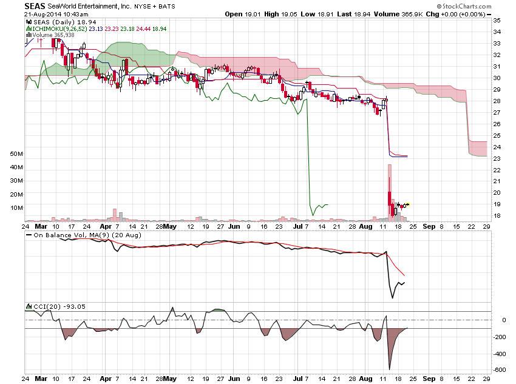This screenshot has width=516, height=384.
Task: Click the green 23.18 Ichimoku value
Action: (127, 29)
